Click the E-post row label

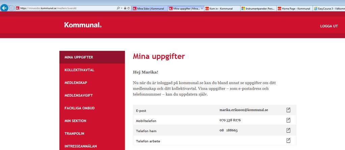point(141,111)
